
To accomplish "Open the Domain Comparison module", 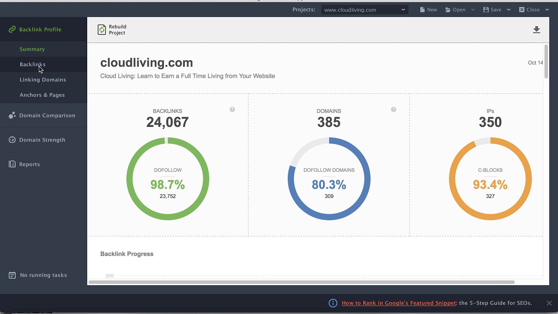I will 47,116.
